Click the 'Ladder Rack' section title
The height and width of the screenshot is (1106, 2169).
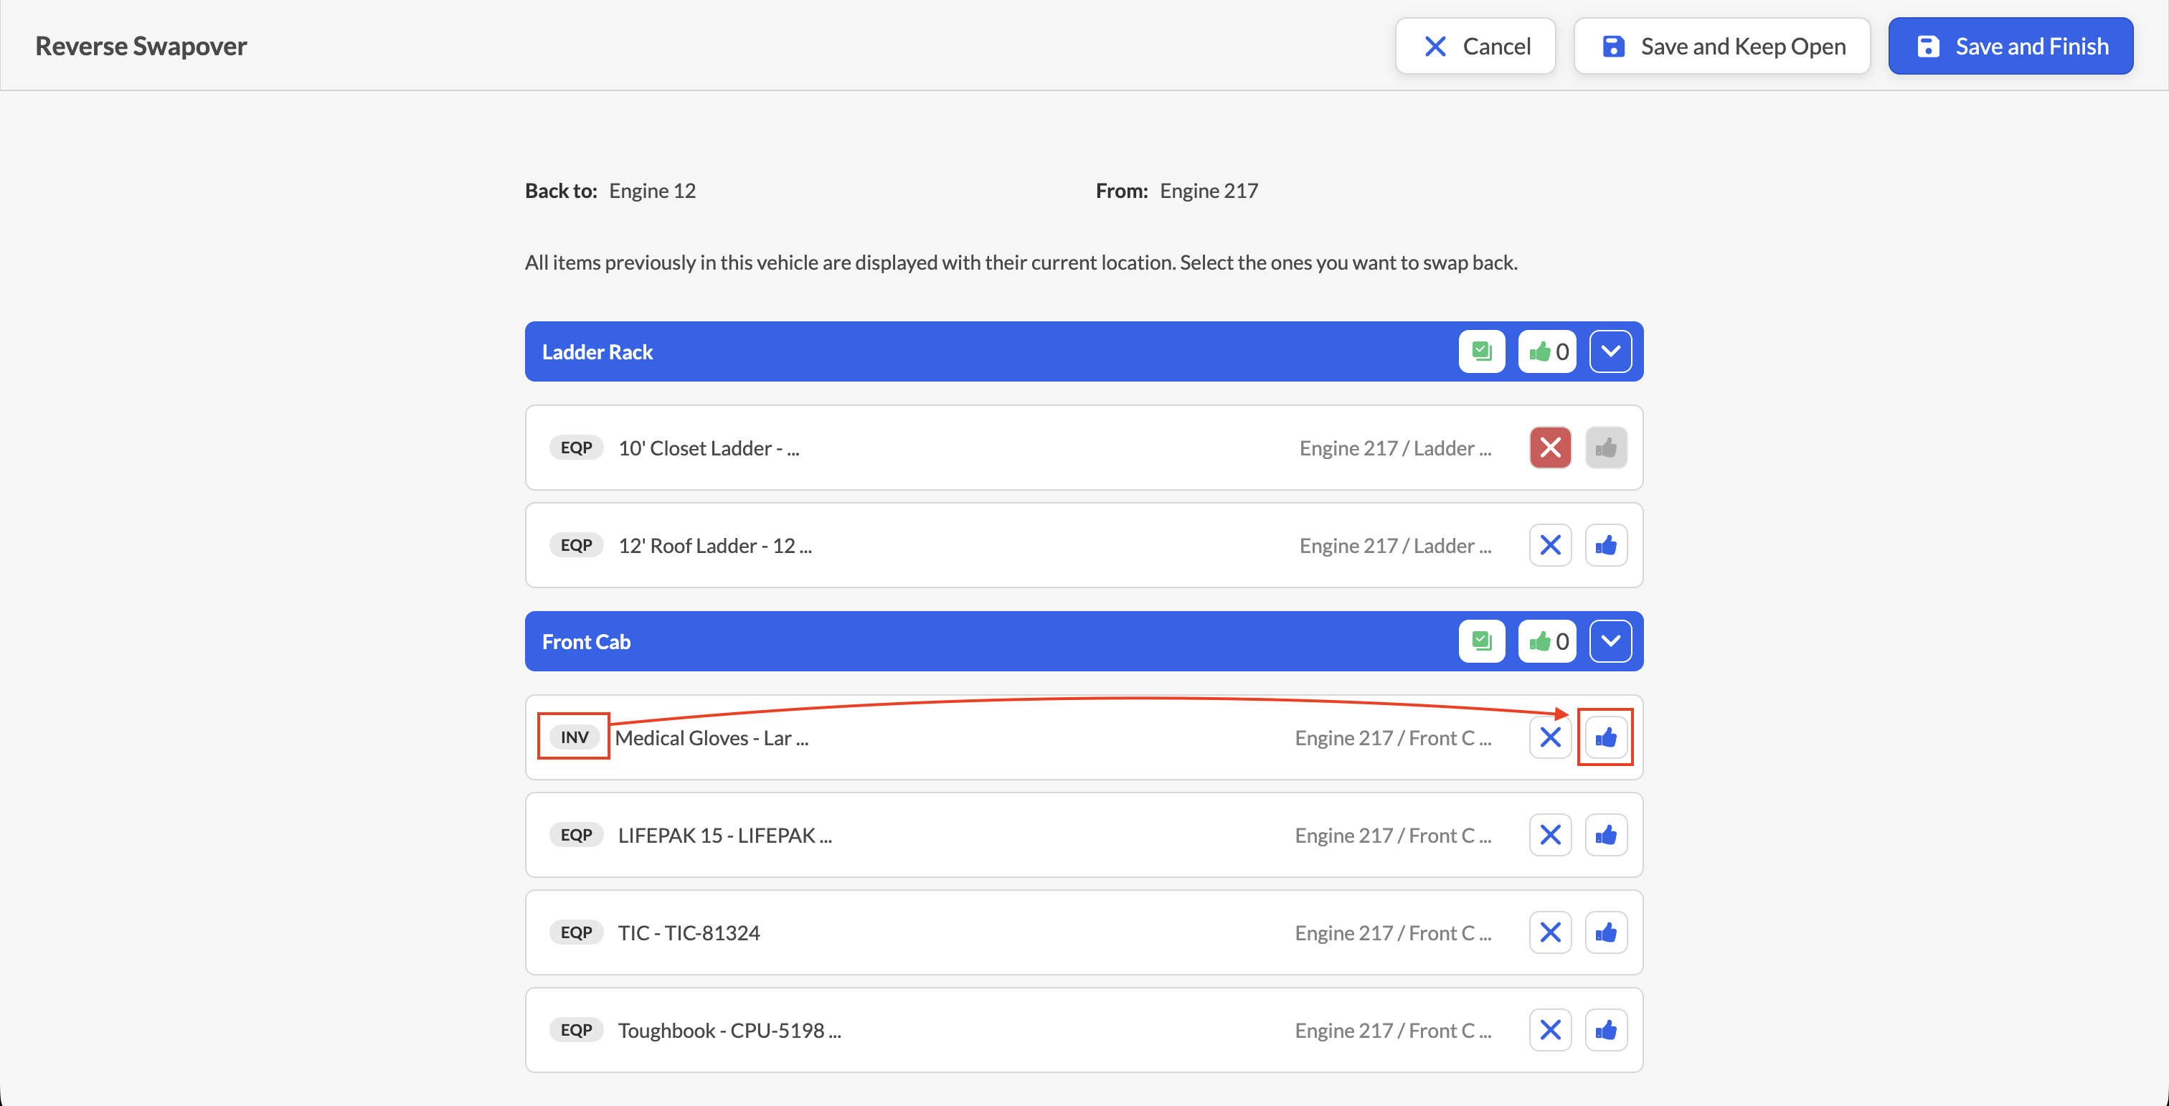tap(597, 352)
